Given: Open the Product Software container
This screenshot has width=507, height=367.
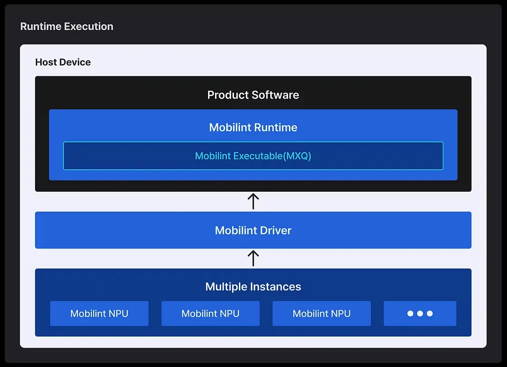Looking at the screenshot, I should tap(253, 95).
